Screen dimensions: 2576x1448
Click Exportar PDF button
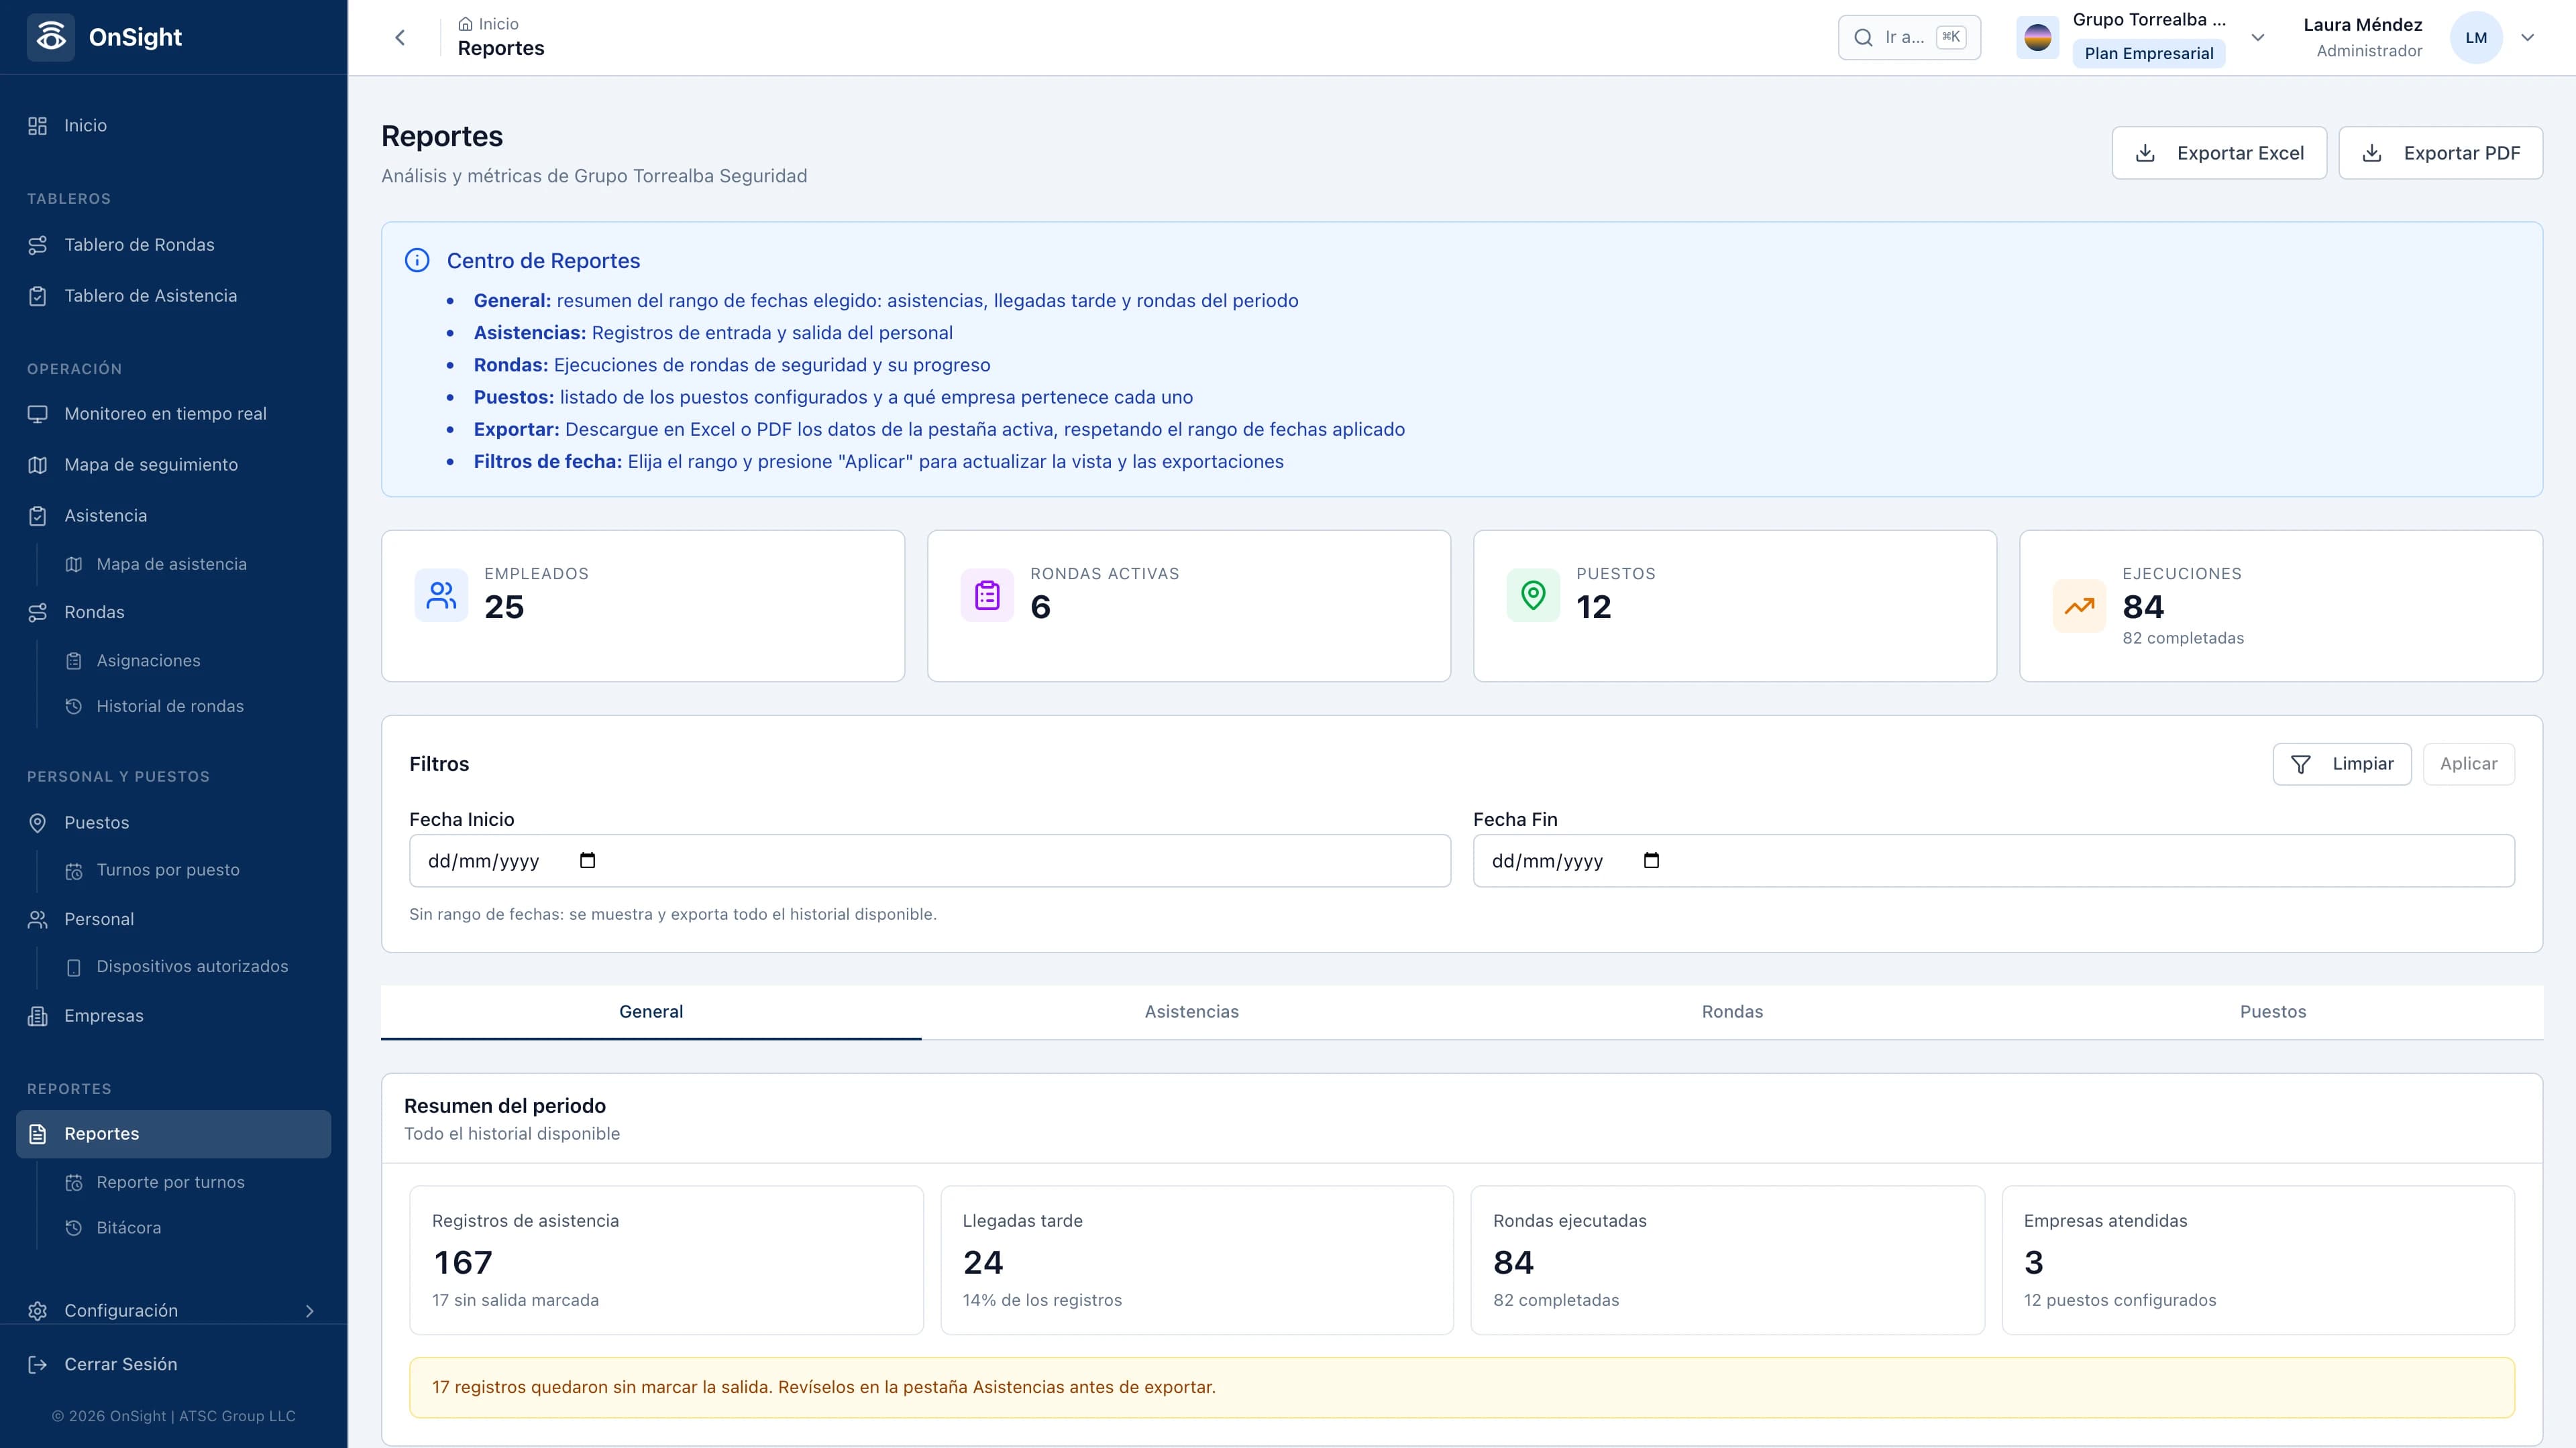(x=2440, y=153)
